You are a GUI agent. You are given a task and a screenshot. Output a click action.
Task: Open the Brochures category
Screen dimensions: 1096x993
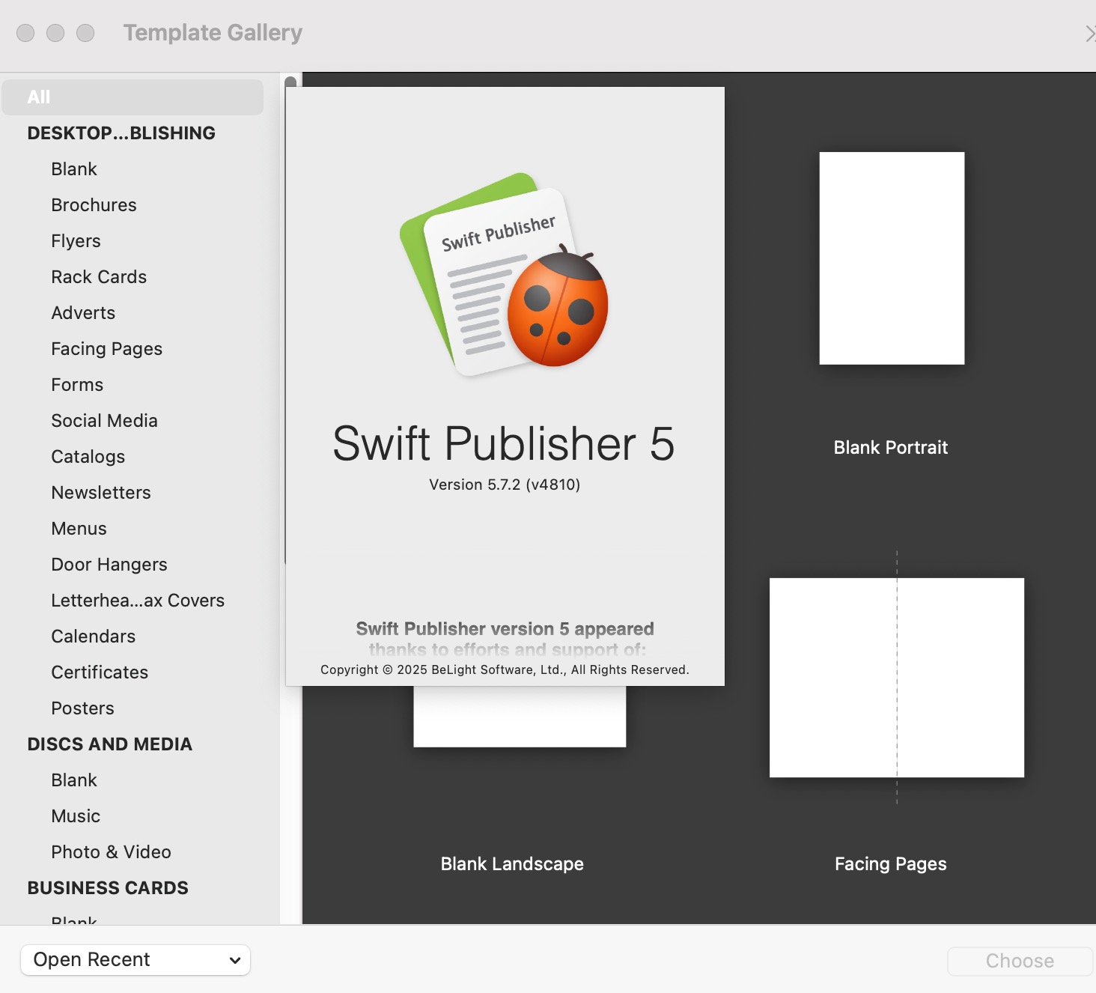coord(94,205)
